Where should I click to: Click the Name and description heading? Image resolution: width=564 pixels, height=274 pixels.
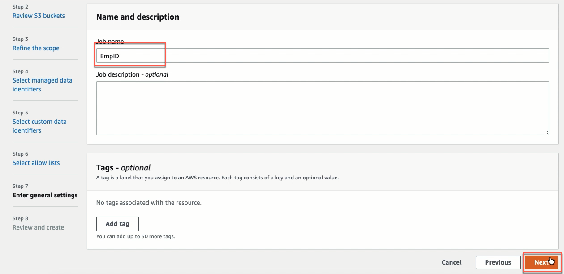coord(138,17)
